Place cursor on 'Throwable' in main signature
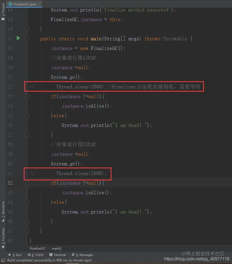Viewport: 232px width, 264px height. point(175,39)
